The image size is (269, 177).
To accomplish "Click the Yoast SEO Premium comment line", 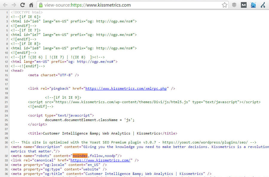I will click(134, 142).
